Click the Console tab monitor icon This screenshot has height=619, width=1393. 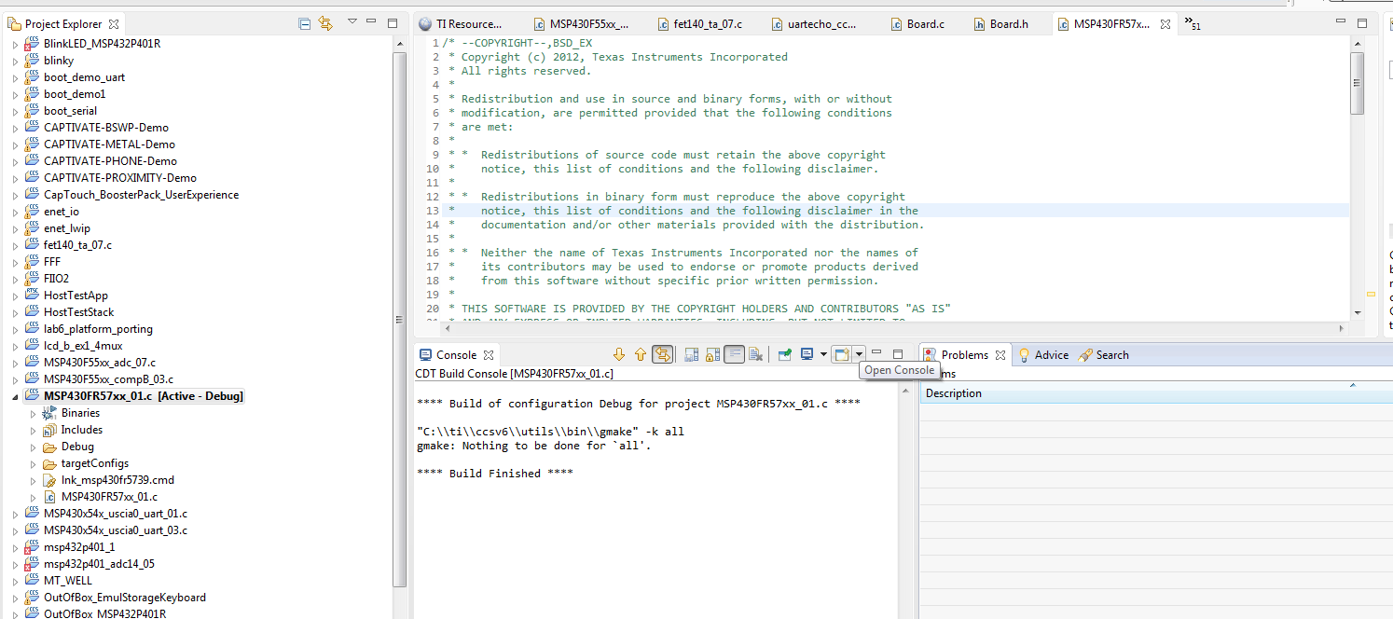426,354
